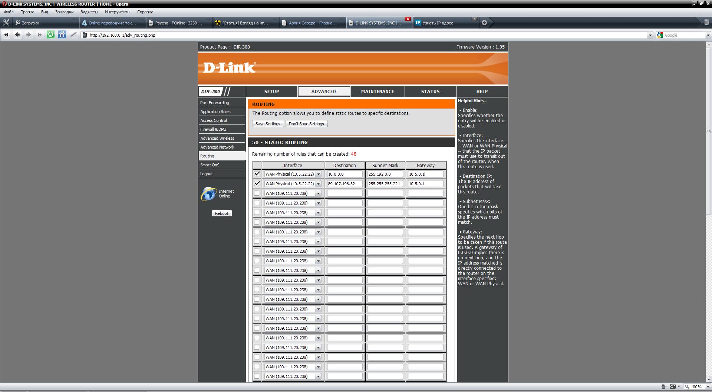Click the Rewind navigation button
712x392 pixels.
coord(6,35)
